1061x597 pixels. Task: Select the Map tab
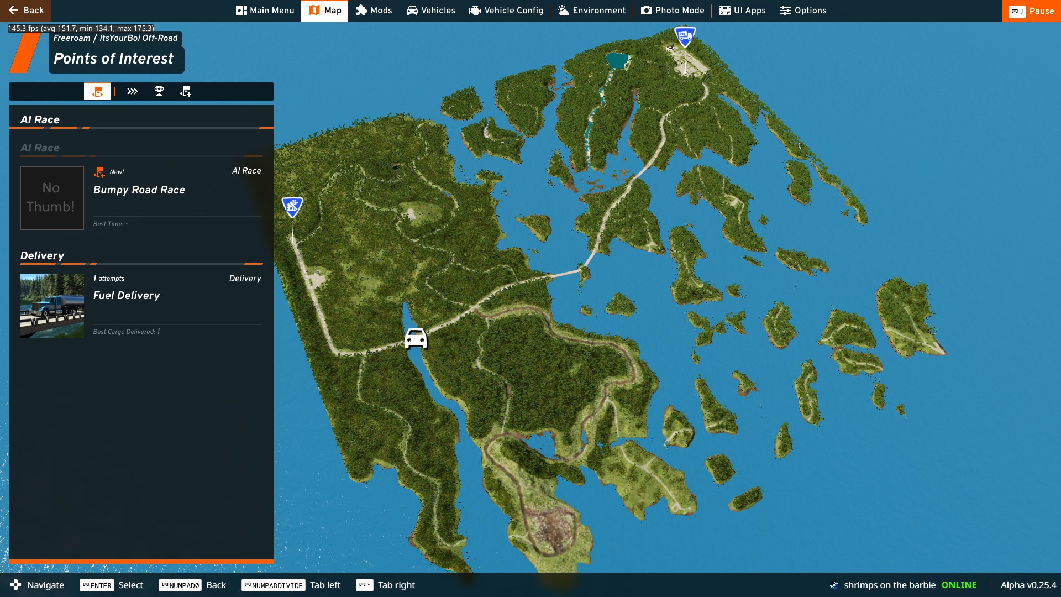[324, 11]
